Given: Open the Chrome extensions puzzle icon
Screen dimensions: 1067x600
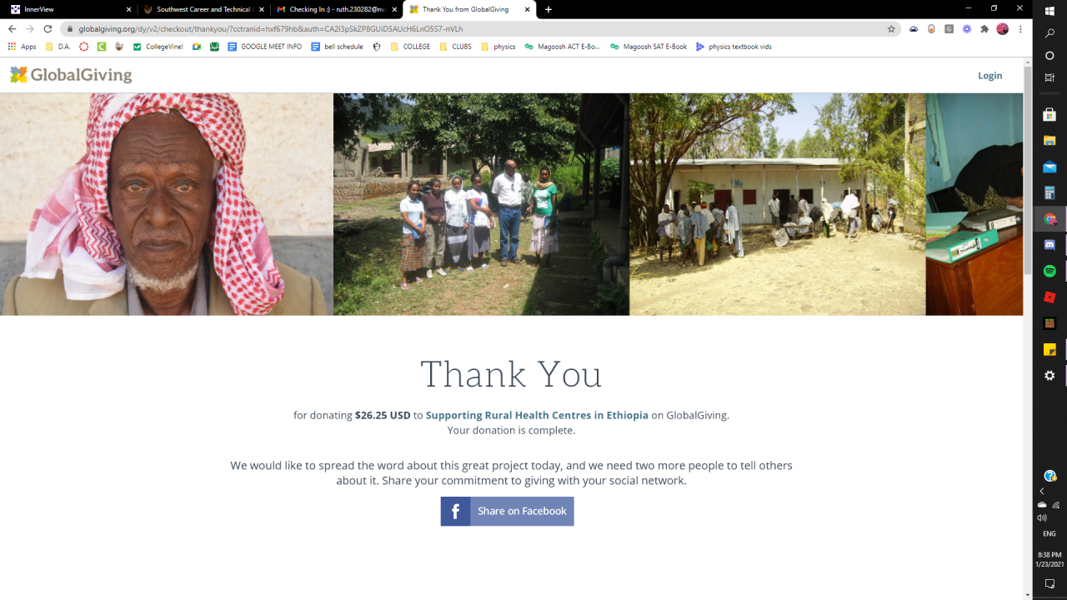Looking at the screenshot, I should tap(984, 28).
